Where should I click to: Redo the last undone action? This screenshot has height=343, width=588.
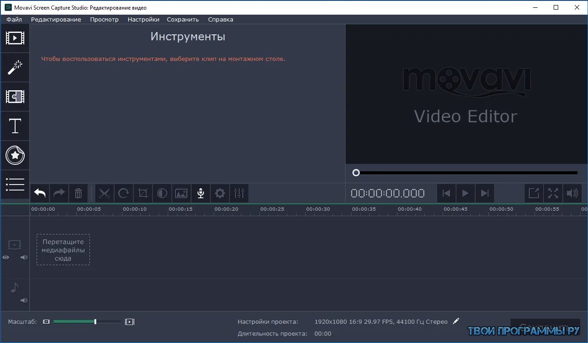point(59,193)
